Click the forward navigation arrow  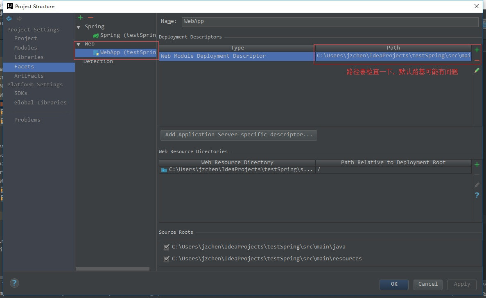click(19, 18)
